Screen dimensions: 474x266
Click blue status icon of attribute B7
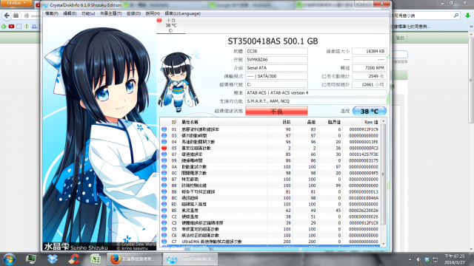164,179
